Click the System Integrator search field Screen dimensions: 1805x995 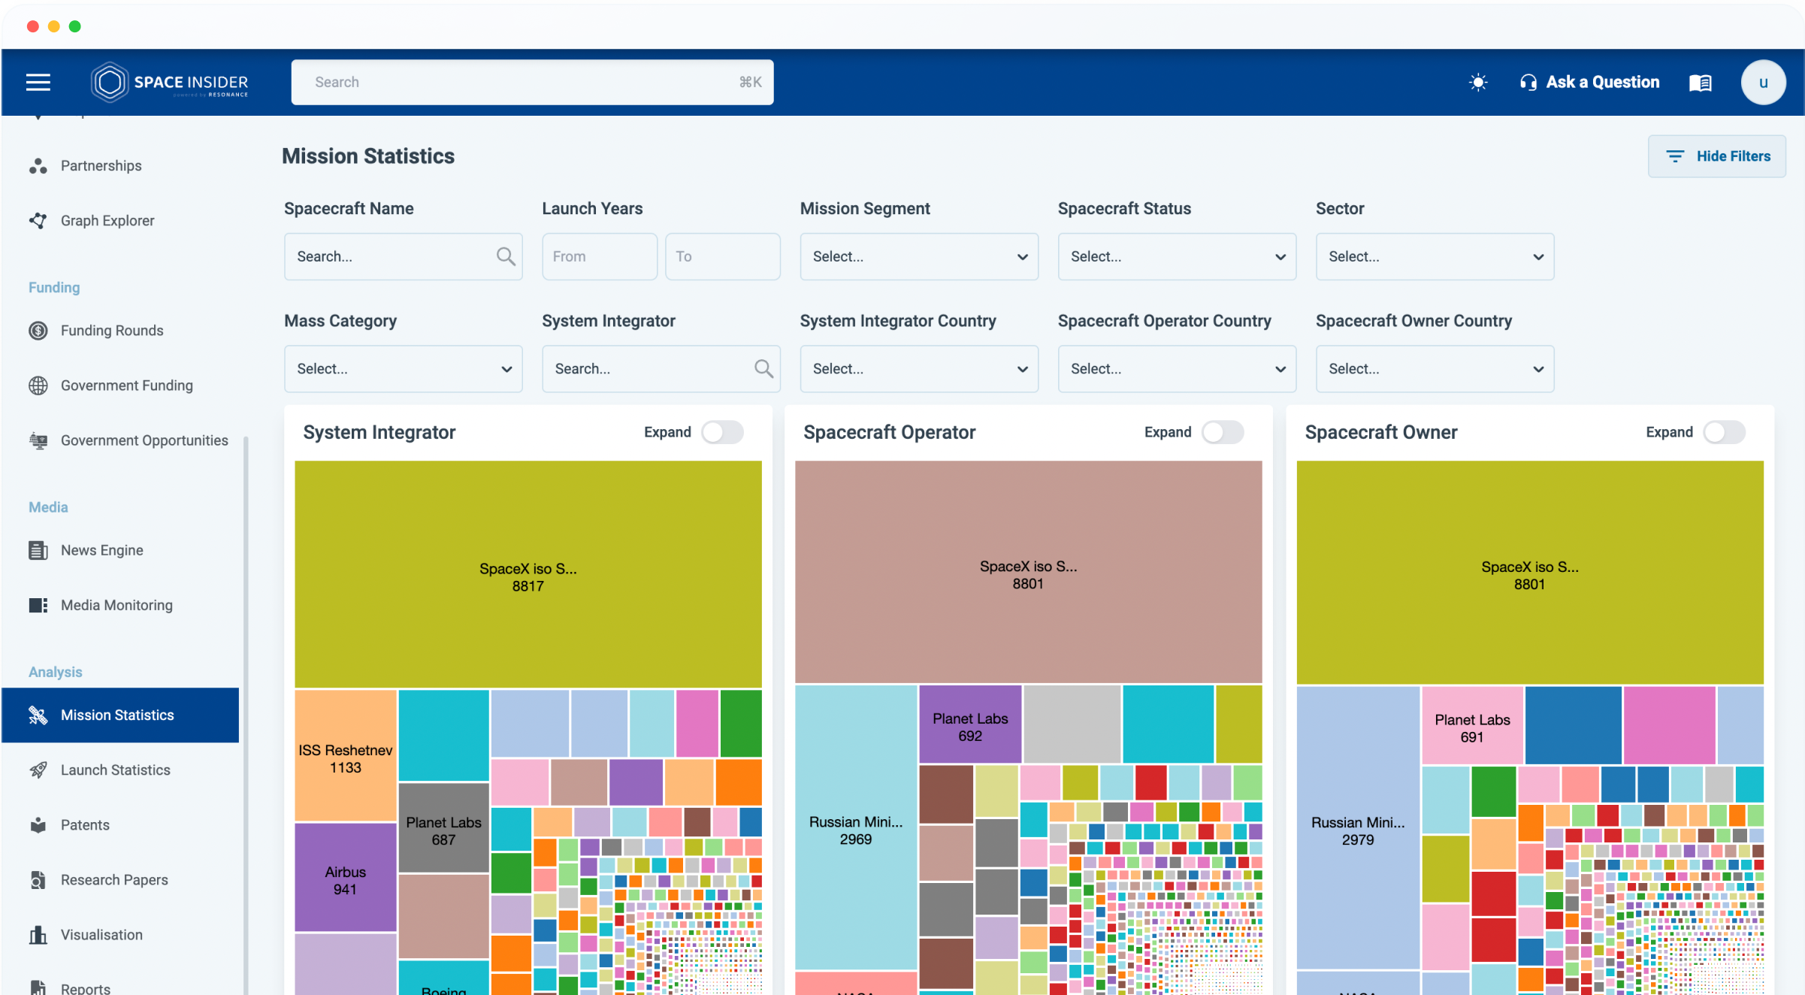pyautogui.click(x=661, y=368)
